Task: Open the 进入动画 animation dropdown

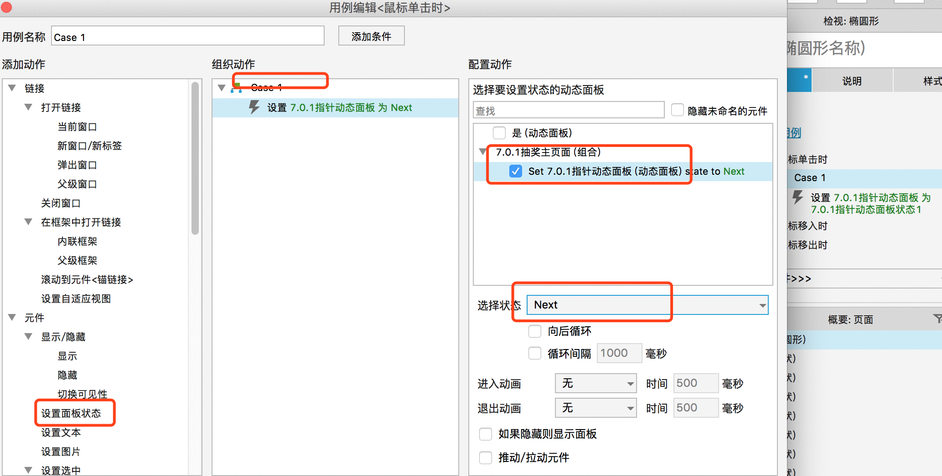Action: coord(596,383)
